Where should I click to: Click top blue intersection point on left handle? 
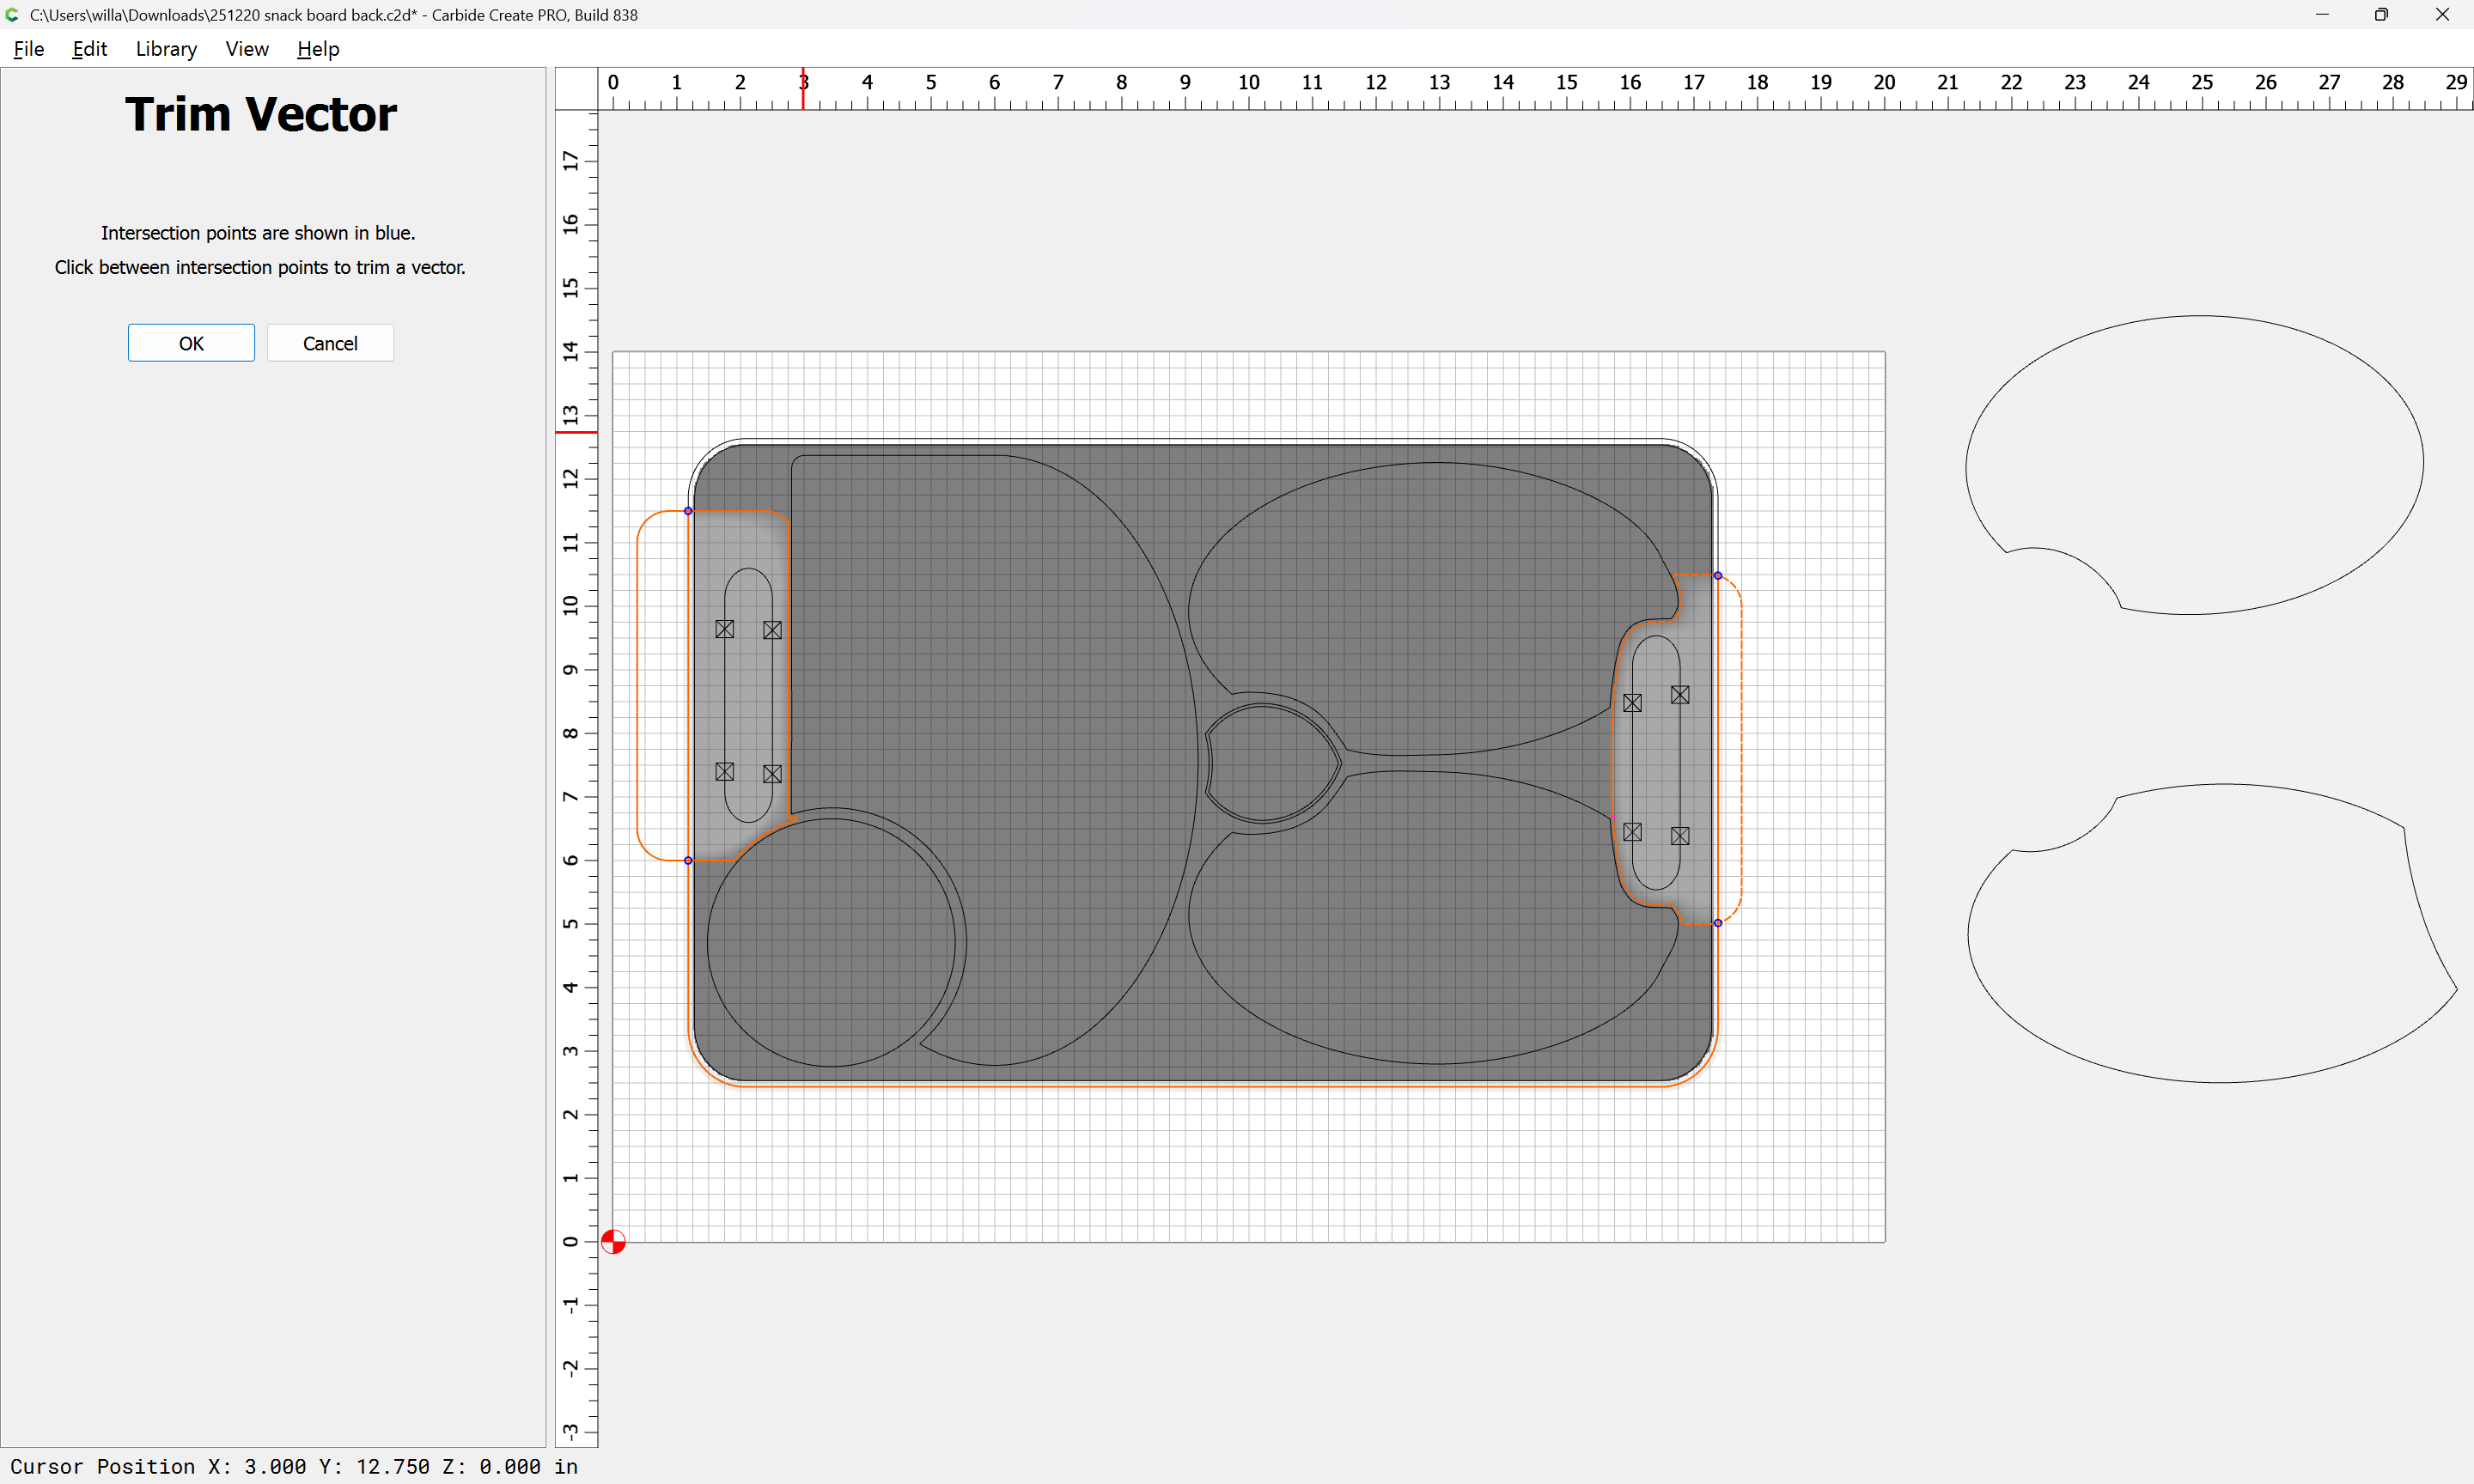[688, 511]
